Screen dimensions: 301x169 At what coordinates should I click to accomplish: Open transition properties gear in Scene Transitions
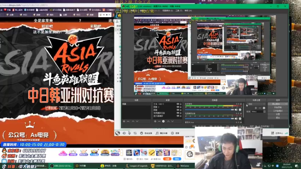[264, 108]
